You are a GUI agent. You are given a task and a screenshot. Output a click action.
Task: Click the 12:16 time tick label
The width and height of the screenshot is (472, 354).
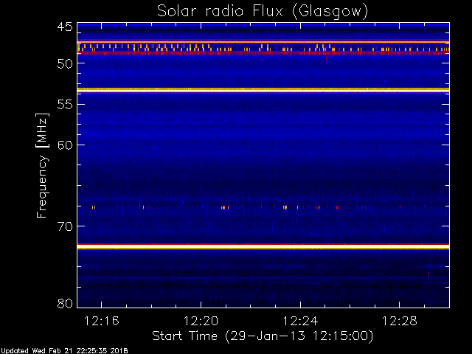[x=102, y=322]
